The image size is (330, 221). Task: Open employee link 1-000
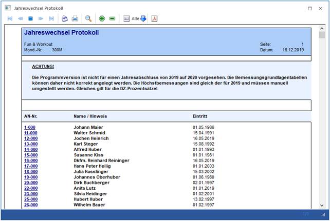tap(30, 127)
